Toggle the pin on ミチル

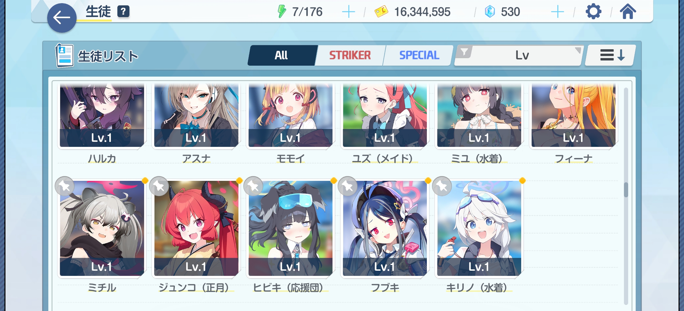65,186
